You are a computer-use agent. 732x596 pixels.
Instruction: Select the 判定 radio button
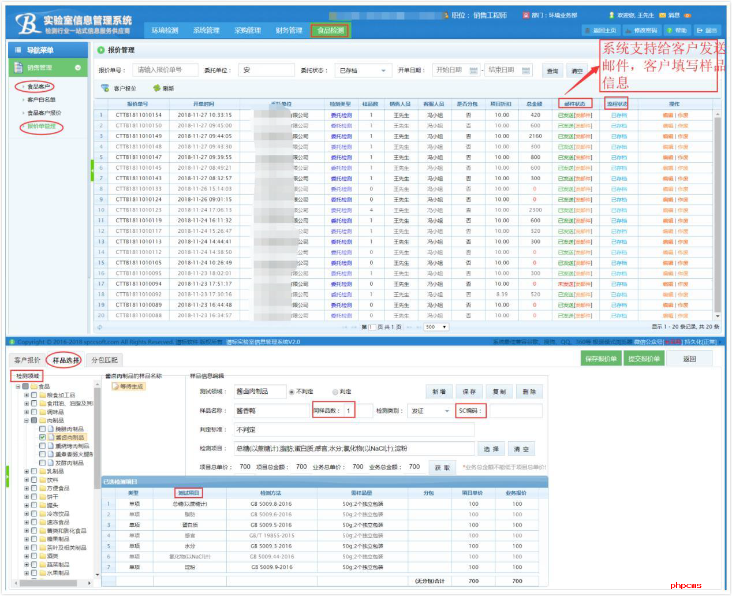pyautogui.click(x=335, y=392)
